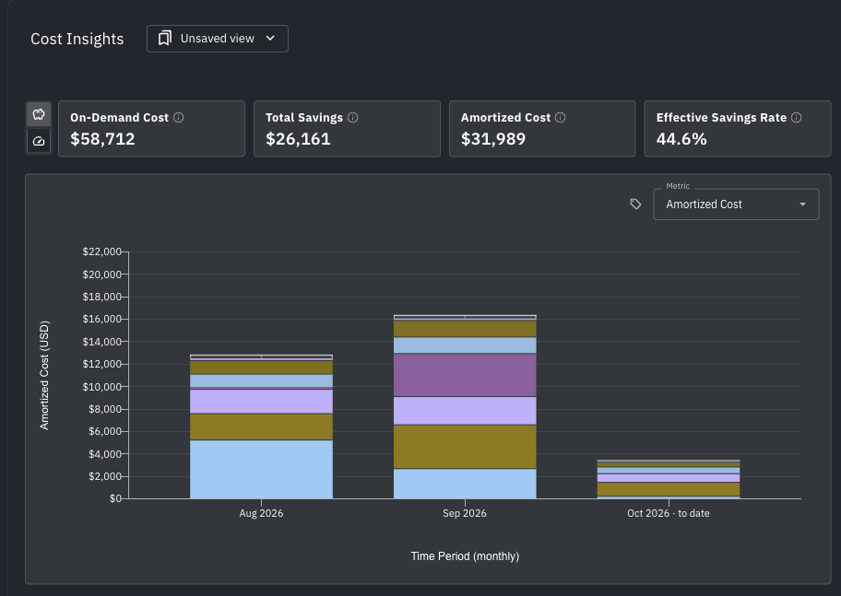Show info for Amortized Cost card
Image resolution: width=841 pixels, height=596 pixels.
pos(560,117)
